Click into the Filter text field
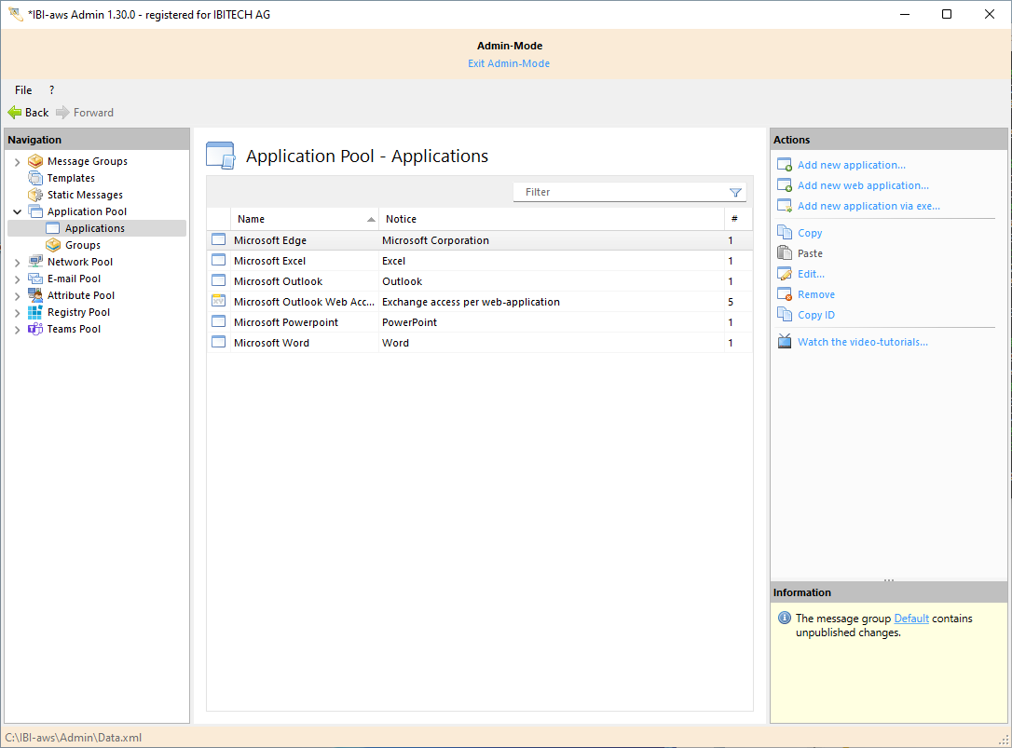The image size is (1012, 748). coord(620,192)
